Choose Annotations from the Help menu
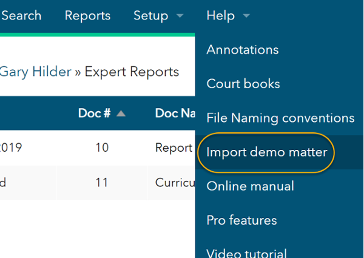This screenshot has width=364, height=258. tap(243, 50)
